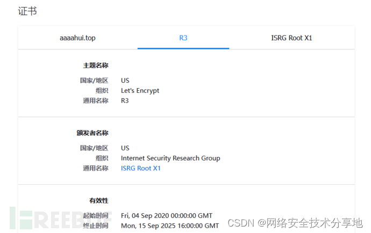Follow the blue ISRG Root X1 issuer link

click(141, 168)
